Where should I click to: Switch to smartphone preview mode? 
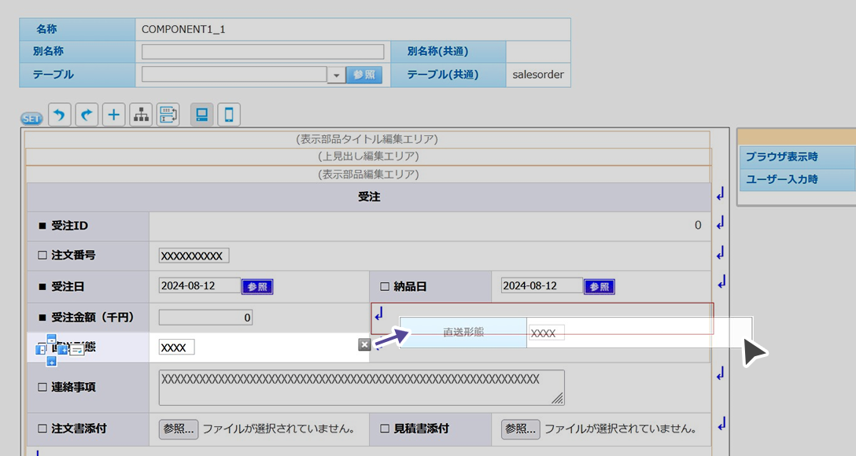pyautogui.click(x=229, y=115)
